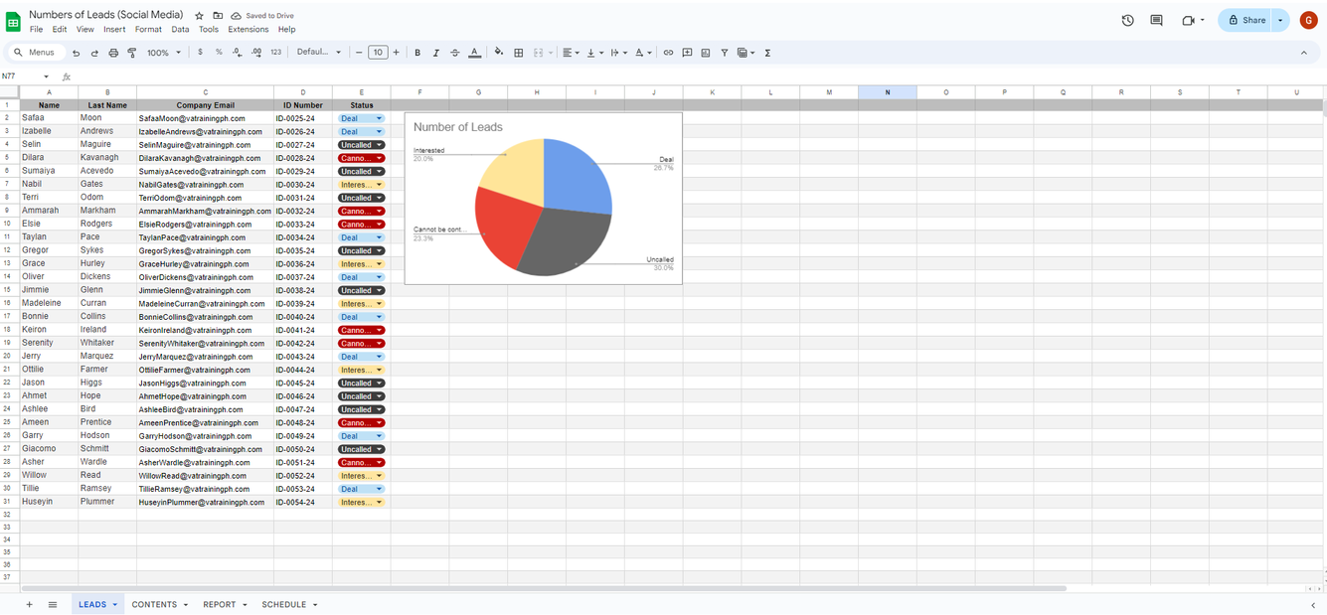1327x615 pixels.
Task: Click the text color icon
Action: pyautogui.click(x=474, y=53)
